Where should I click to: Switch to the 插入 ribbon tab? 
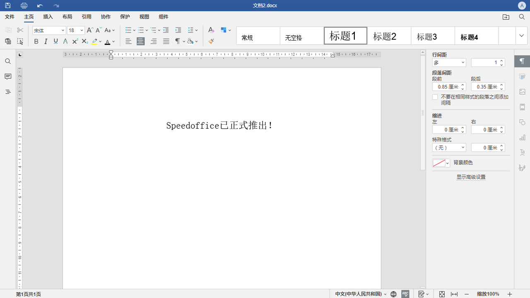point(48,17)
